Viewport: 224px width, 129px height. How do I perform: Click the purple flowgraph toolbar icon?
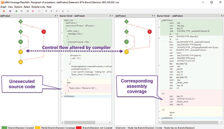tap(10, 11)
